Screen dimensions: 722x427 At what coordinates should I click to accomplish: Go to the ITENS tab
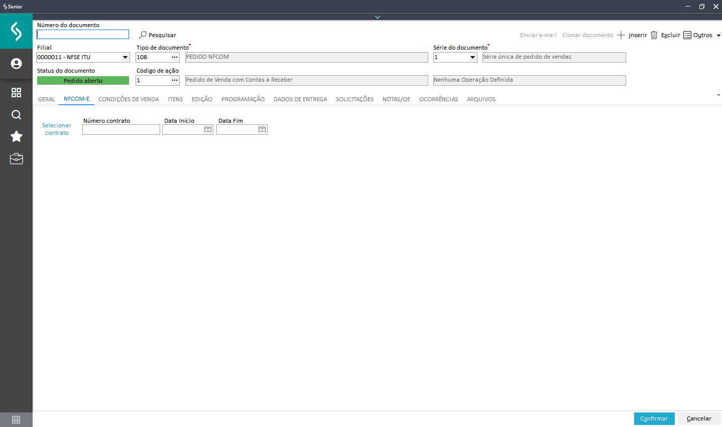click(x=175, y=99)
